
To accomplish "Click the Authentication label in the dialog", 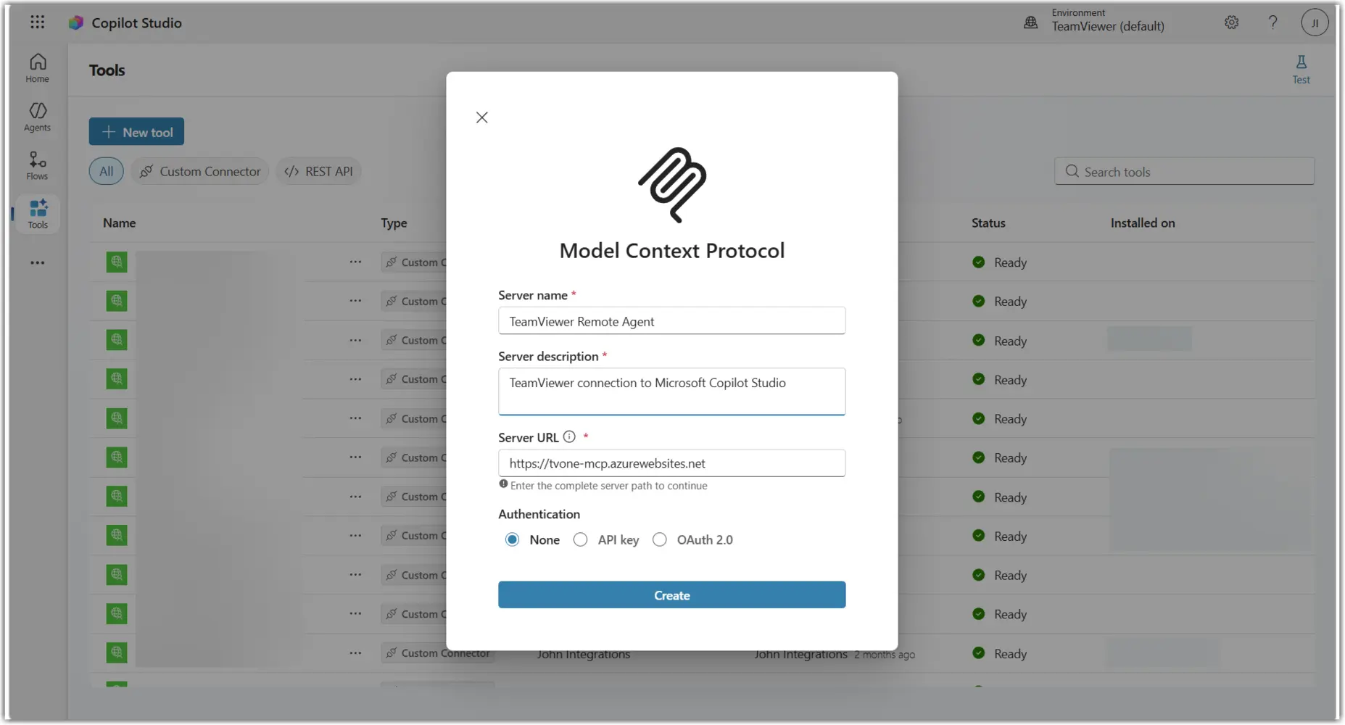I will coord(539,513).
